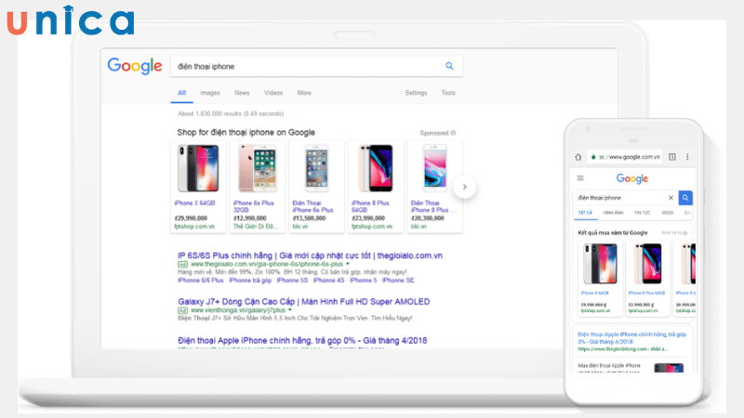Open Điện thoại Apple iPhone result on phone
This screenshot has width=744, height=418.
(631, 338)
